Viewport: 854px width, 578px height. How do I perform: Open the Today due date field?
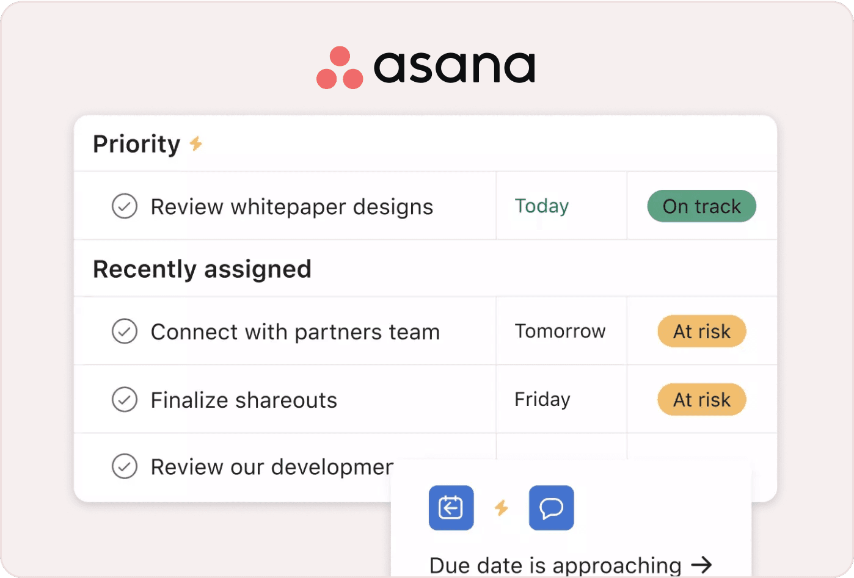pos(542,206)
